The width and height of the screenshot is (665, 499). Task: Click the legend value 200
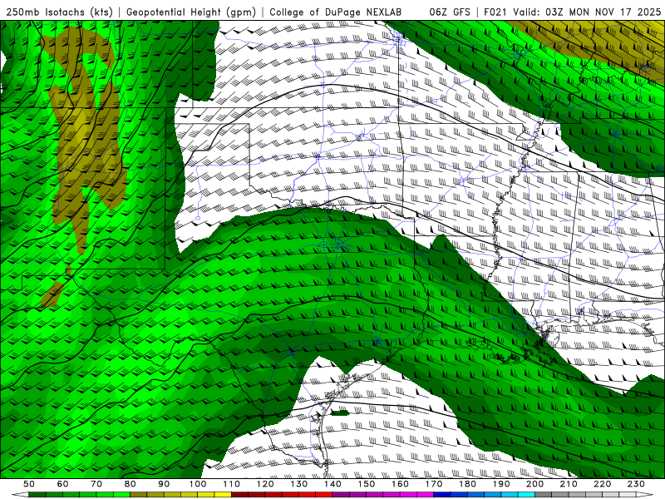[534, 484]
